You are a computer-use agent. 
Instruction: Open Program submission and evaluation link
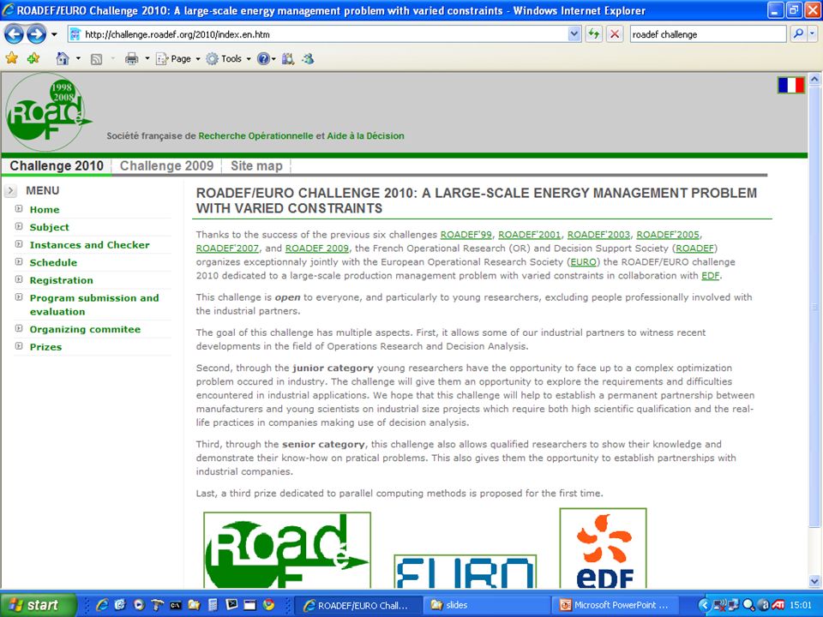point(94,305)
